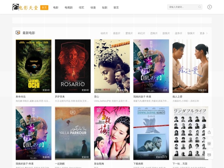This screenshot has height=168, width=224.
Task: Open the Rosario movie poster
Action: pyautogui.click(x=73, y=66)
